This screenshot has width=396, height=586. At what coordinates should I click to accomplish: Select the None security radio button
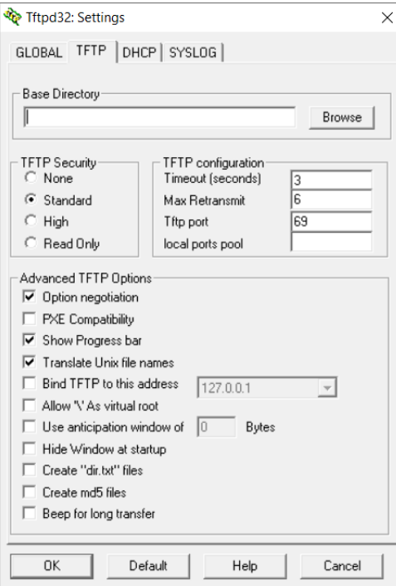click(x=31, y=178)
